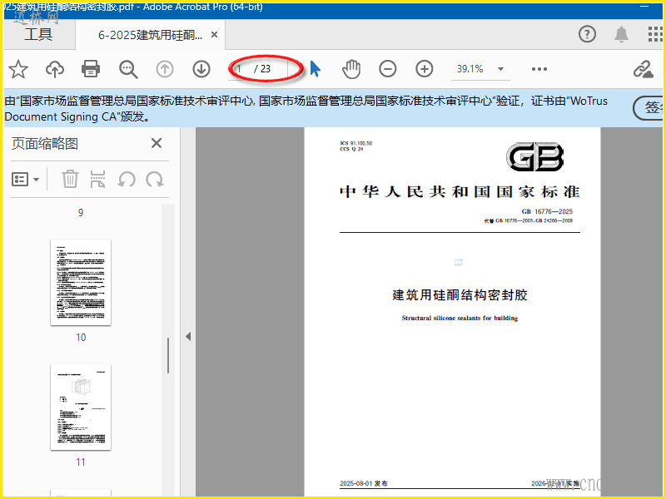The height and width of the screenshot is (499, 666).
Task: Open page break print-range tool
Action: coord(97,179)
